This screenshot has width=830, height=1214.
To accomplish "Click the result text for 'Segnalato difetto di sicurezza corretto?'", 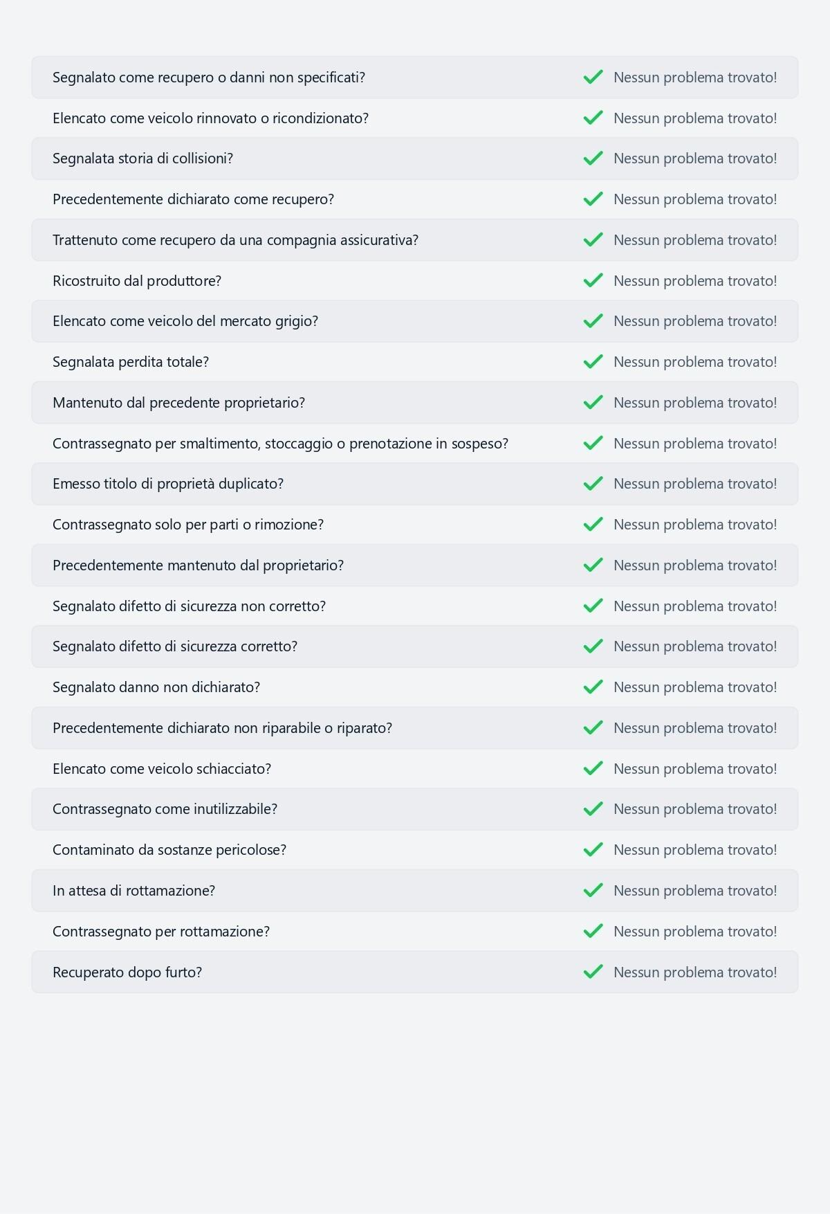I will pos(694,646).
